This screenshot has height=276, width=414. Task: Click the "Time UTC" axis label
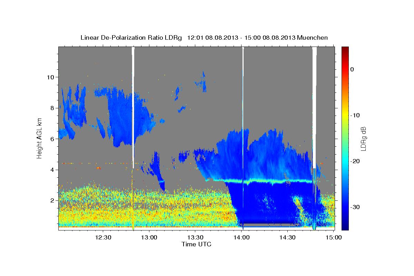click(x=196, y=244)
